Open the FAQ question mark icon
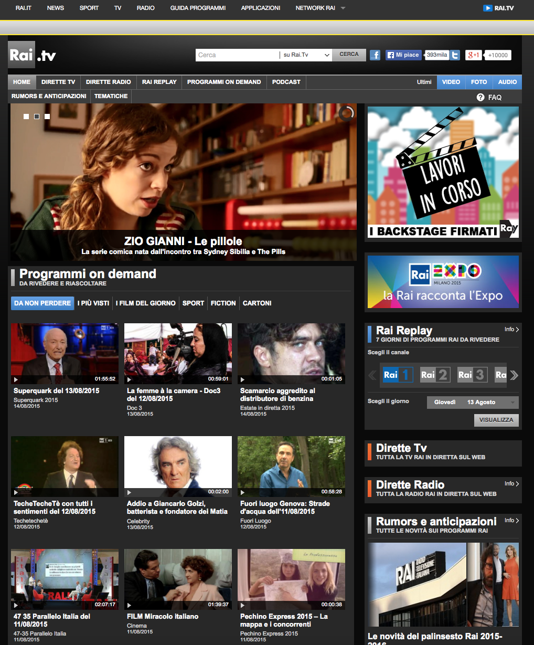This screenshot has width=534, height=645. click(x=480, y=97)
